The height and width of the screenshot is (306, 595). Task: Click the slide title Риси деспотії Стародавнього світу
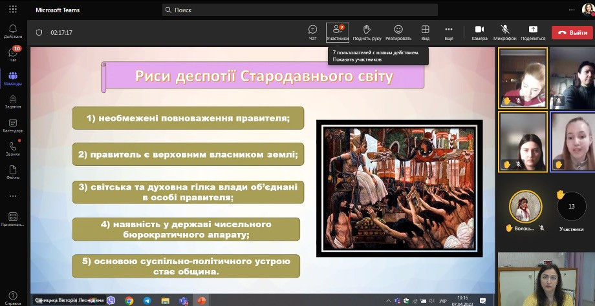pos(264,76)
